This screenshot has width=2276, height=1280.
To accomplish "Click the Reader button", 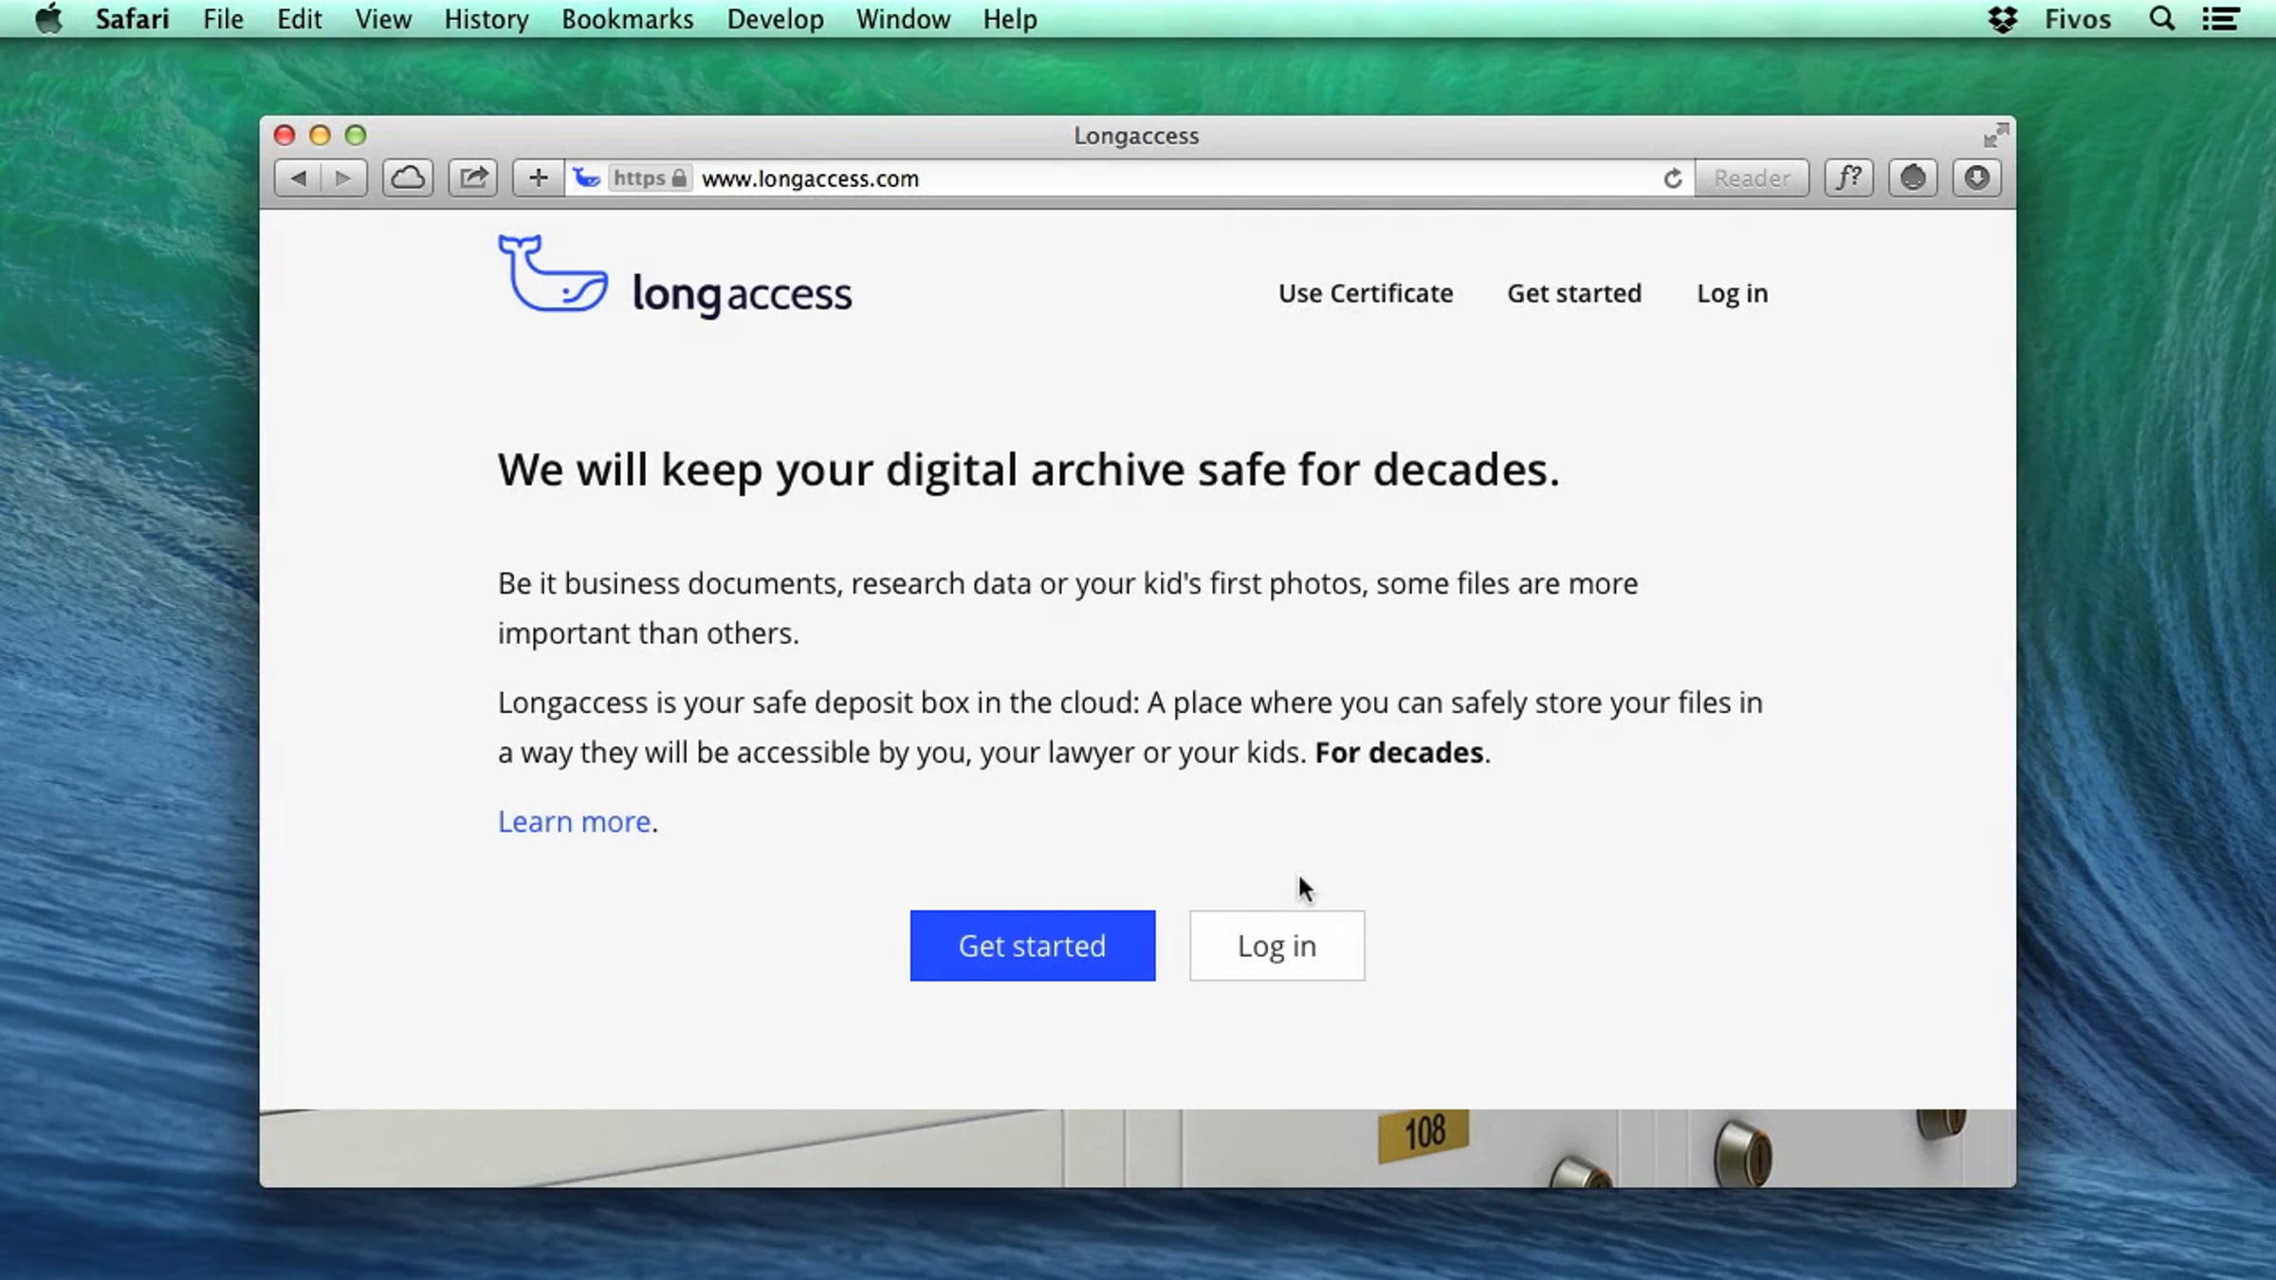I will click(x=1752, y=178).
